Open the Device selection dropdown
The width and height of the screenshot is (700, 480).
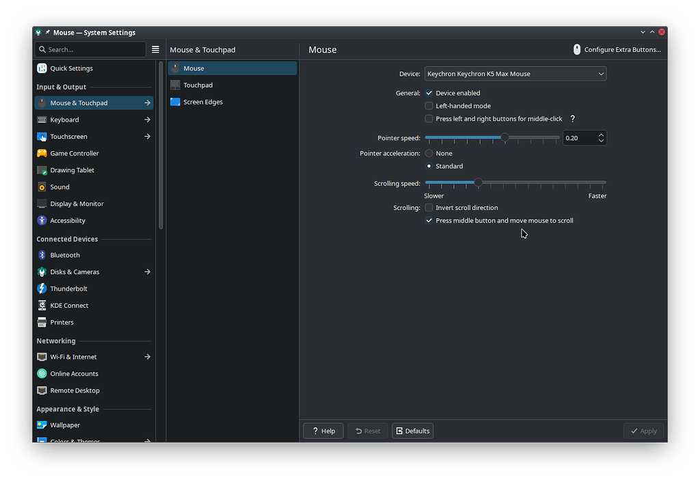[515, 74]
